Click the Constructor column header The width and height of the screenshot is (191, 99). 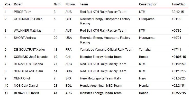click(x=148, y=4)
